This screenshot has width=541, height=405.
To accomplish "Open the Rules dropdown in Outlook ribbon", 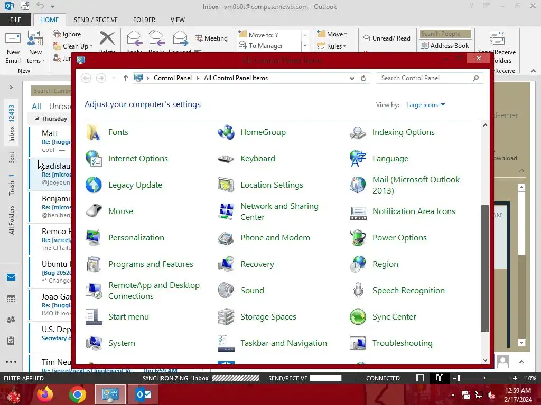I will (332, 46).
